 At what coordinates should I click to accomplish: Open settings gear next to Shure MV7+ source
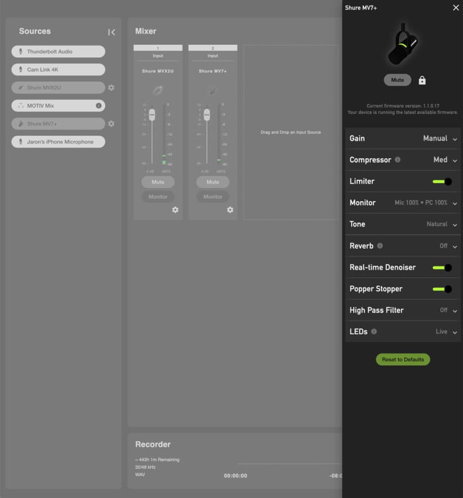tap(111, 124)
